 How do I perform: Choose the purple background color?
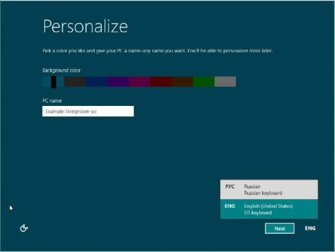(118, 82)
